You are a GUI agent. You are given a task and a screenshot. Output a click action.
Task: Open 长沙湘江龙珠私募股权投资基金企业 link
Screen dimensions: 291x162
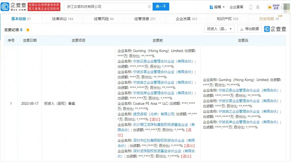coord(164,125)
